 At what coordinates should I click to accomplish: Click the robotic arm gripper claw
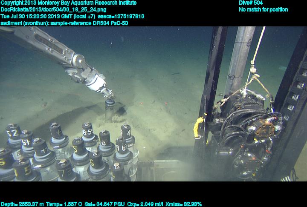coord(99,83)
